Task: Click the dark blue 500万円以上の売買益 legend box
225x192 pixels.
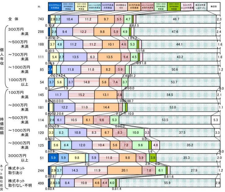Action: coord(55,7)
